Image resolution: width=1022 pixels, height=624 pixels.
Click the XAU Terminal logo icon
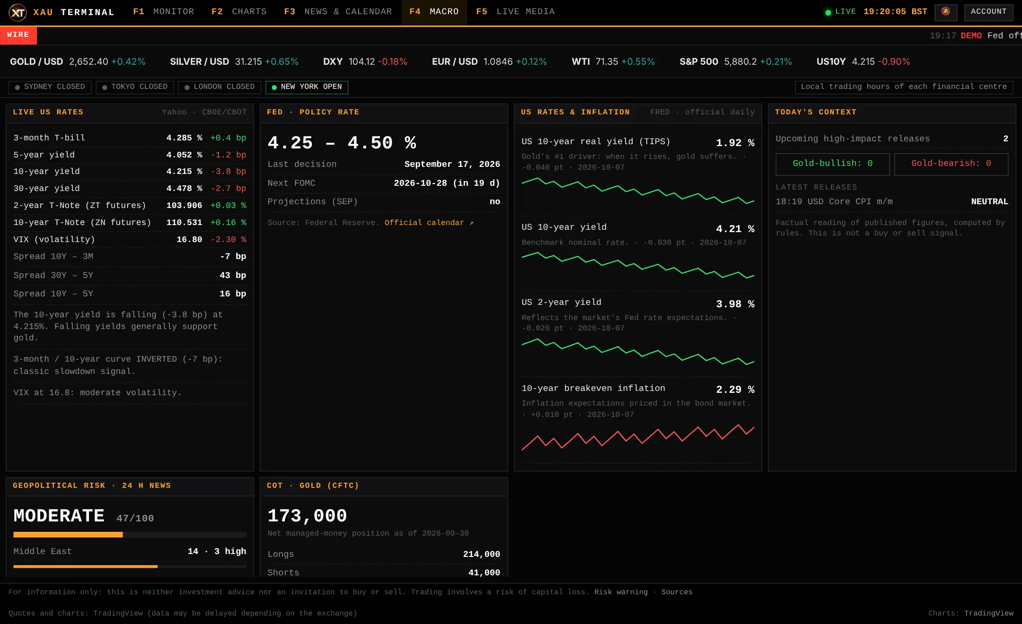coord(18,12)
